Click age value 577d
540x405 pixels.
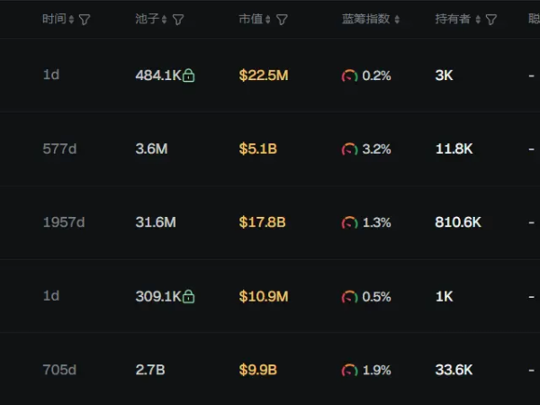tap(59, 148)
